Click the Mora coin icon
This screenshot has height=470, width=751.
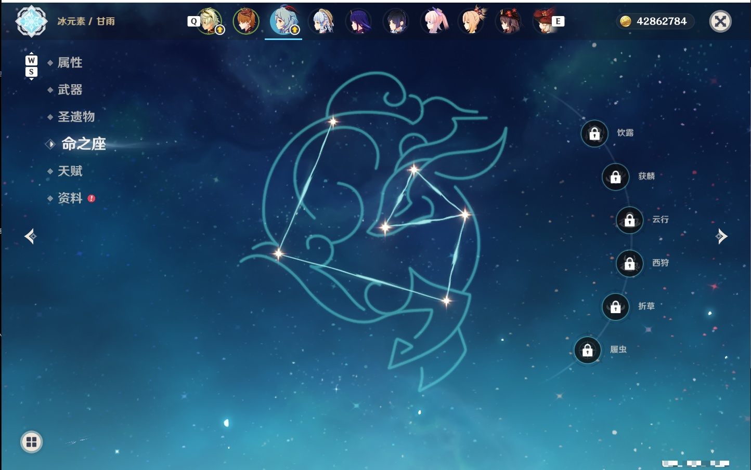626,21
